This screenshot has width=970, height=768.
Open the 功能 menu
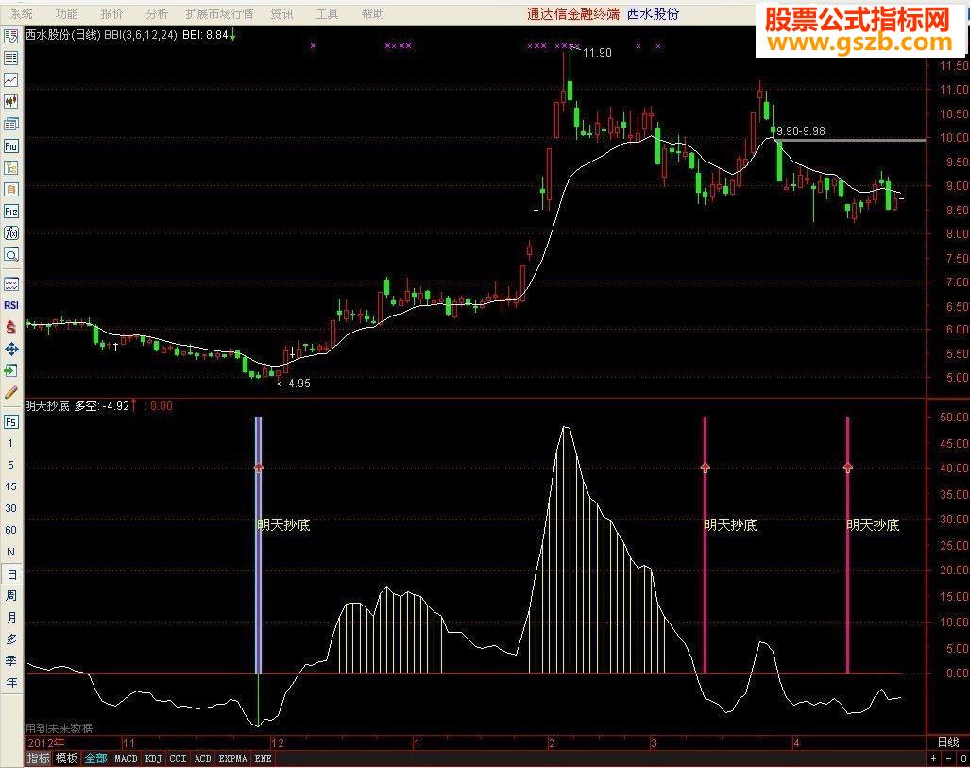[x=67, y=13]
